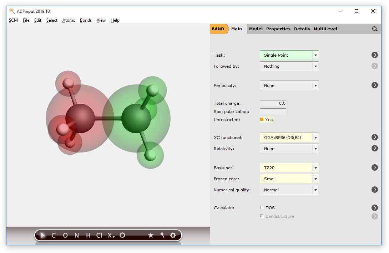Screen dimensions: 389x253
Task: Open the structures star menu in the toolbar
Action: (x=151, y=235)
